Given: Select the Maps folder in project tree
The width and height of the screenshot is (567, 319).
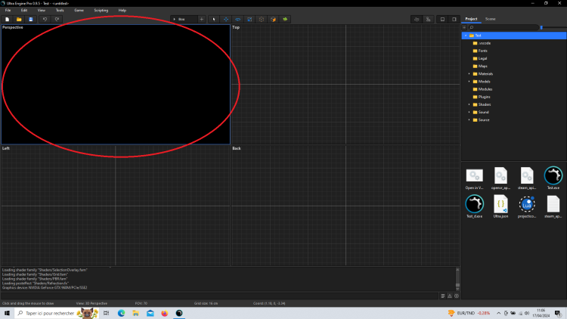Looking at the screenshot, I should tap(482, 66).
